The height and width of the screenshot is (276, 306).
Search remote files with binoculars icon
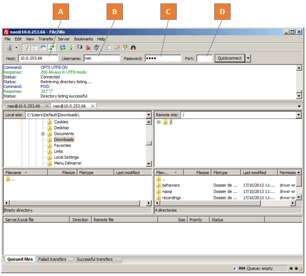click(133, 48)
